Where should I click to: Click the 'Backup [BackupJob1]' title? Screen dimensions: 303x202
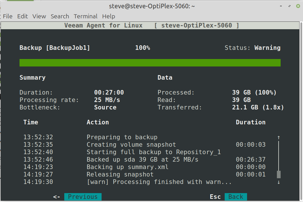[x=55, y=48]
